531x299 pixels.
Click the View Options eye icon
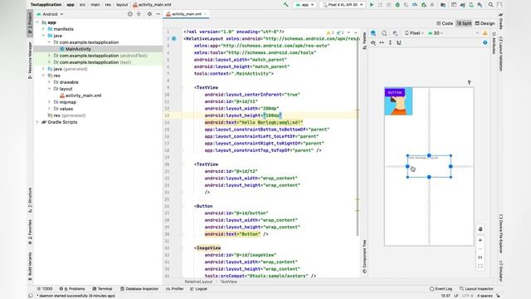pyautogui.click(x=373, y=42)
